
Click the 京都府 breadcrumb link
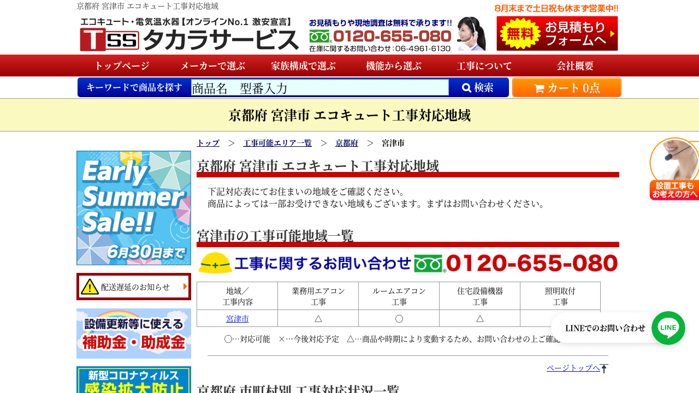[x=347, y=143]
